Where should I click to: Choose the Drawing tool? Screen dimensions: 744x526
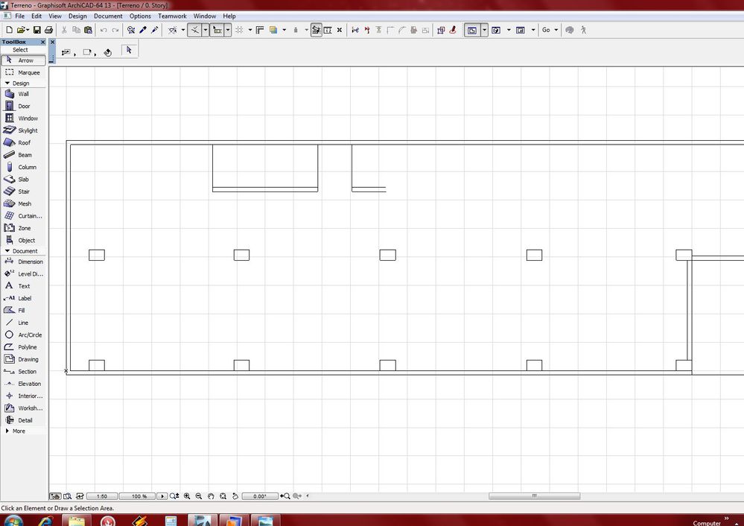[x=23, y=359]
